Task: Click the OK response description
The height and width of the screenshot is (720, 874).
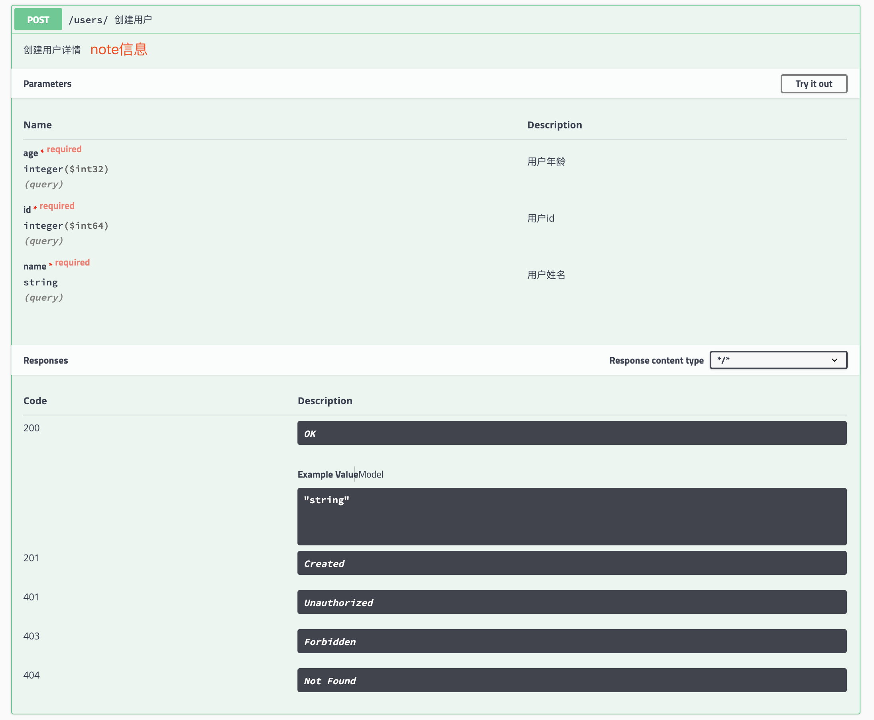Action: click(572, 433)
